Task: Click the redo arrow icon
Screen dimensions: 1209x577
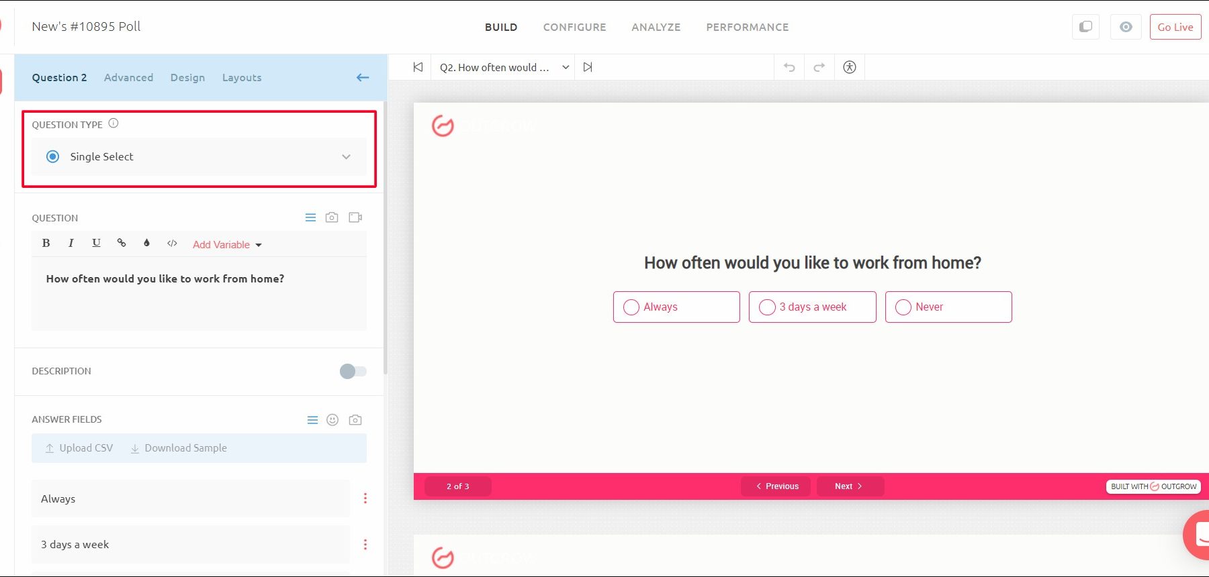Action: pos(819,67)
